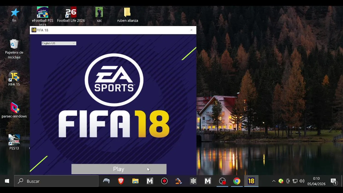Click the FIFA 18 taskbar icon

[251, 181]
